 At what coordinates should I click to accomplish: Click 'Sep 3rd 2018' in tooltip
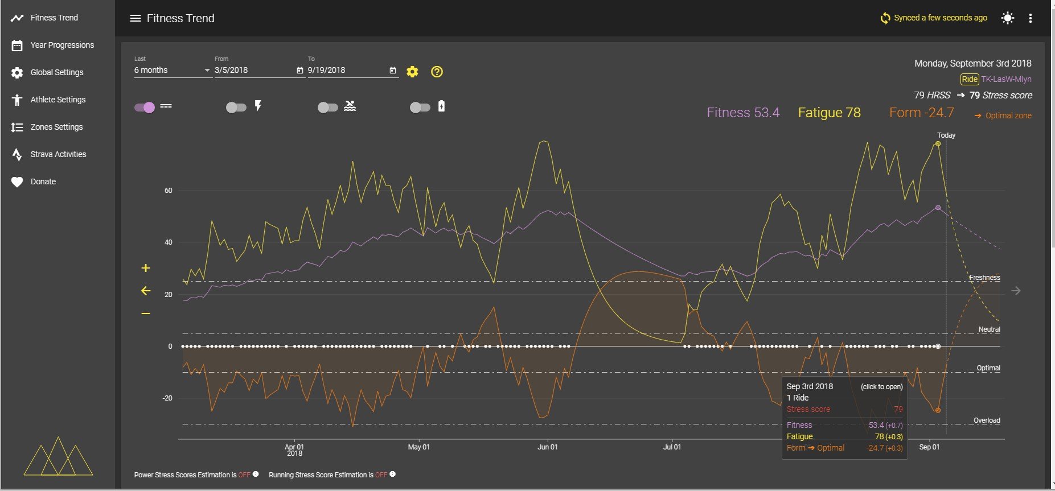(810, 386)
